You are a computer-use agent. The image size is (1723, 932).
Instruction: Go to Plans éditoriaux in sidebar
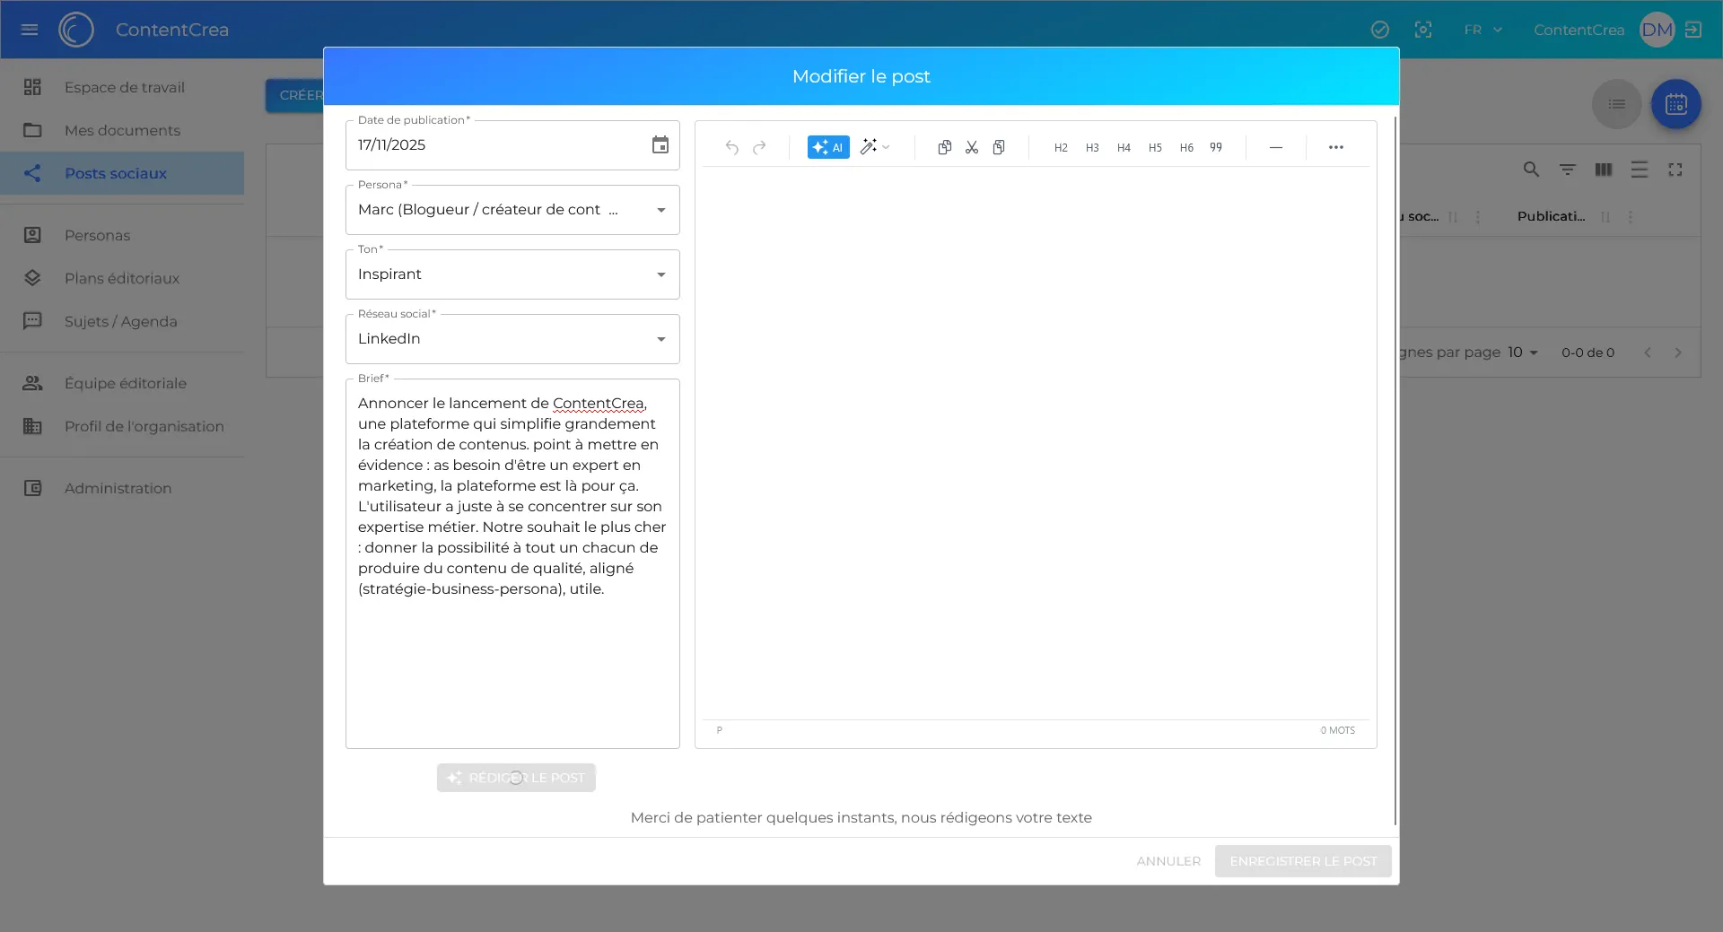121,278
